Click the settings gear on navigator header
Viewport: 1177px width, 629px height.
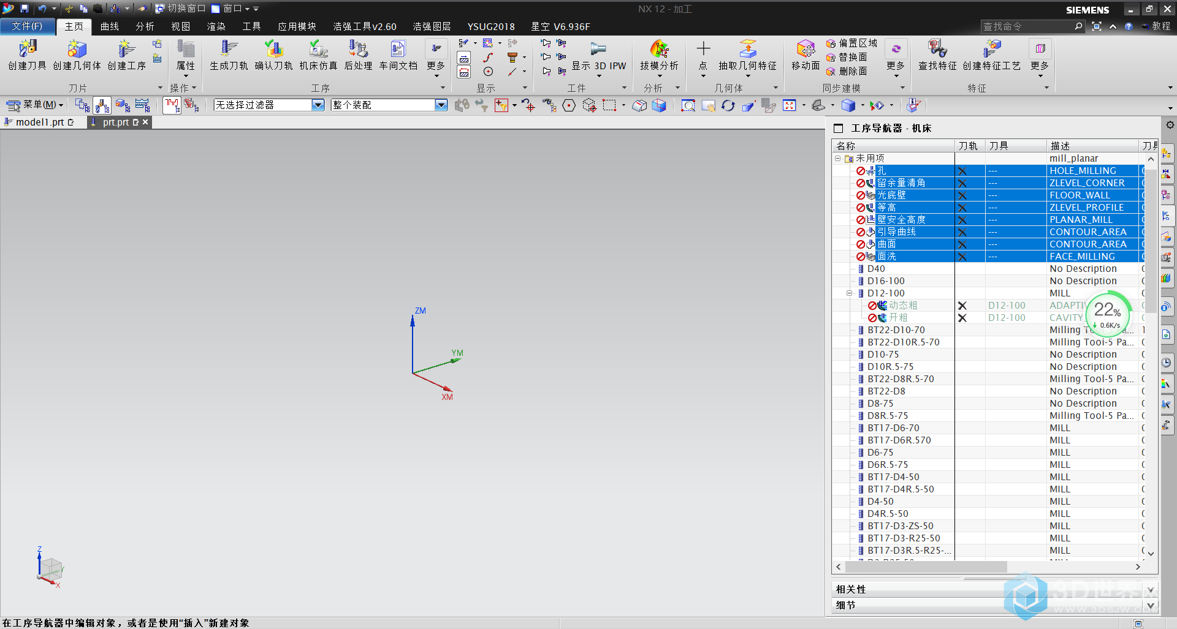[x=1170, y=125]
